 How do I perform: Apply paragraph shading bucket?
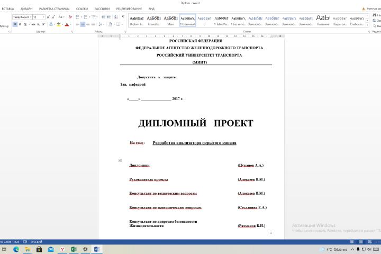pos(110,24)
